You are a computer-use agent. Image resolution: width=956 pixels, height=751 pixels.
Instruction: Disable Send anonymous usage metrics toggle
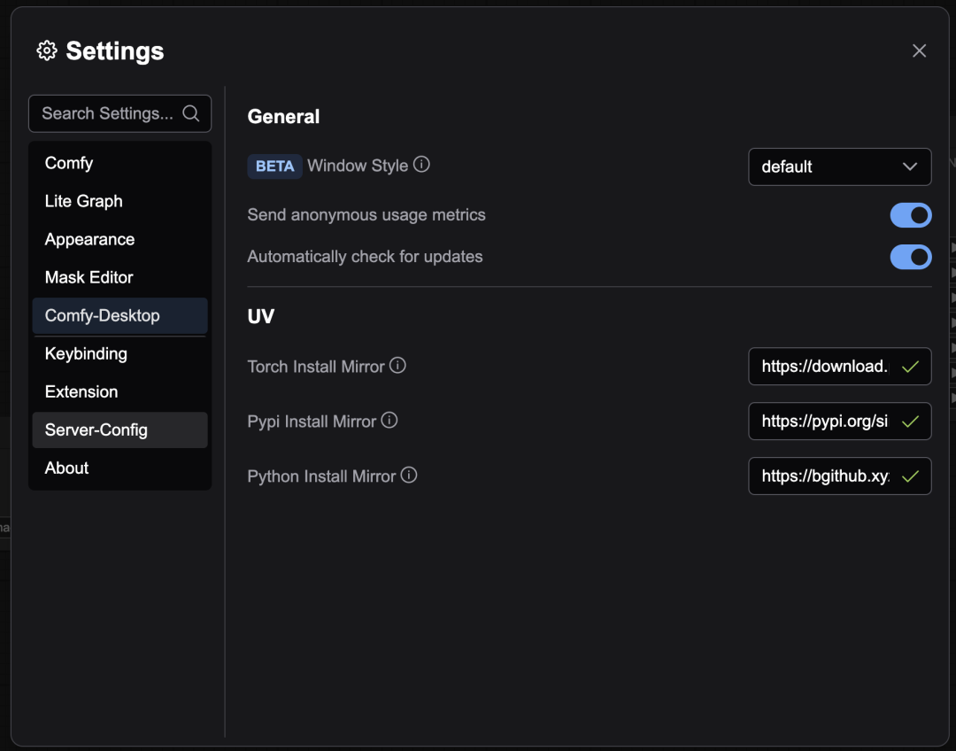coord(910,215)
